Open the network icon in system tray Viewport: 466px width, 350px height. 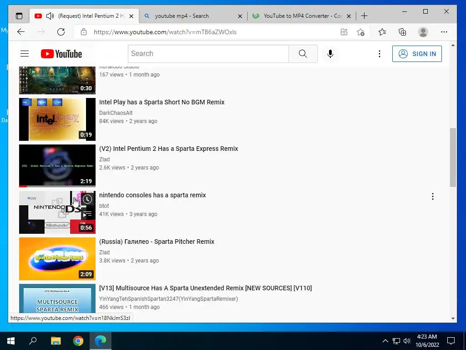point(396,341)
